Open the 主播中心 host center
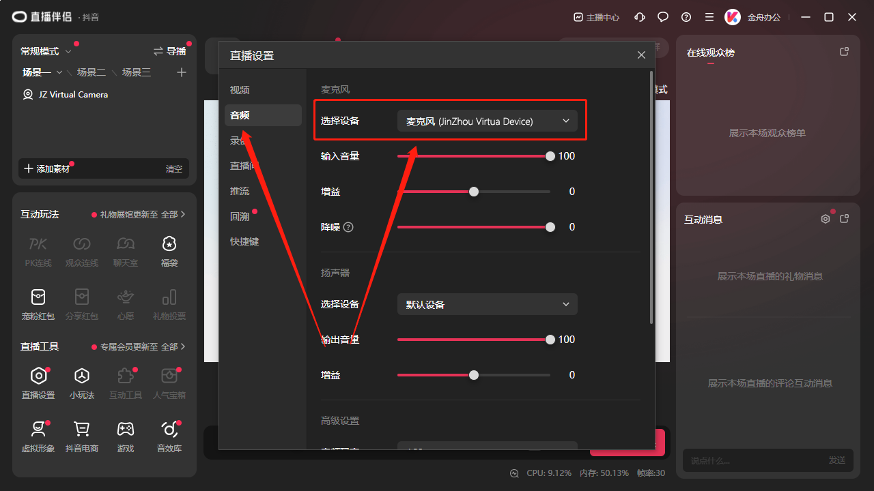The image size is (874, 491). 596,17
